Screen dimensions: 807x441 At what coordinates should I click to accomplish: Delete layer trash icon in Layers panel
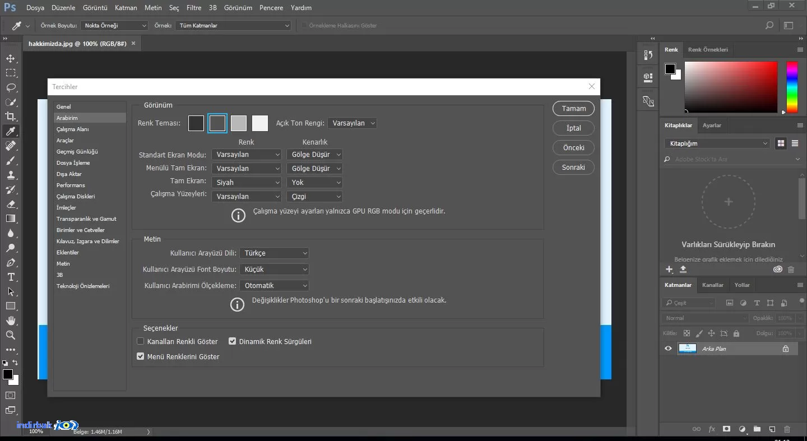(x=787, y=429)
